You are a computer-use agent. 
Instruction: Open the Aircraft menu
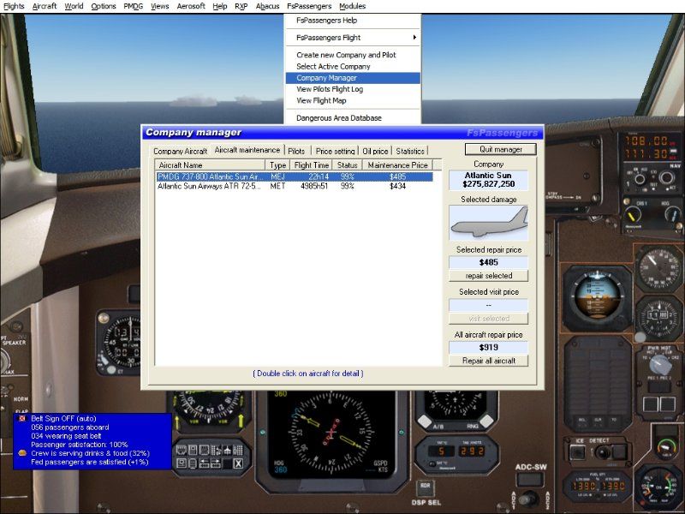pos(45,6)
